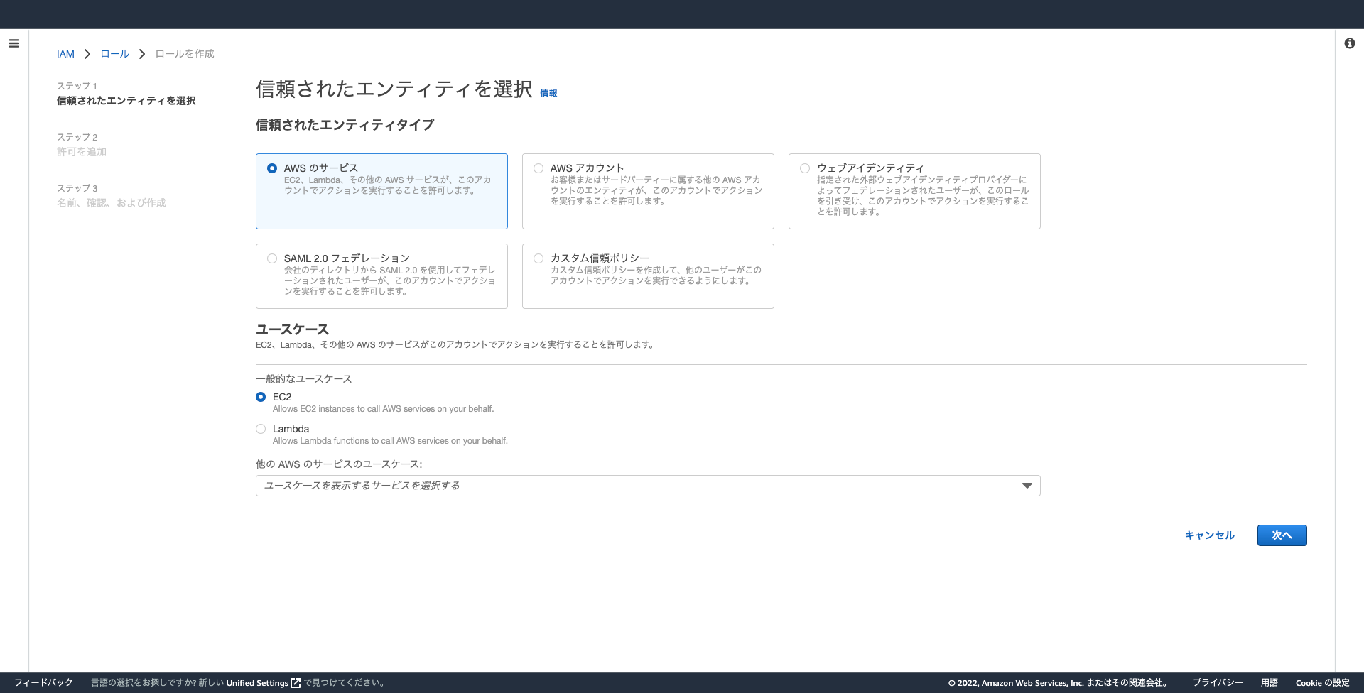The image size is (1364, 693).
Task: Select SAML 2.0 フェデレーション option
Action: [272, 258]
